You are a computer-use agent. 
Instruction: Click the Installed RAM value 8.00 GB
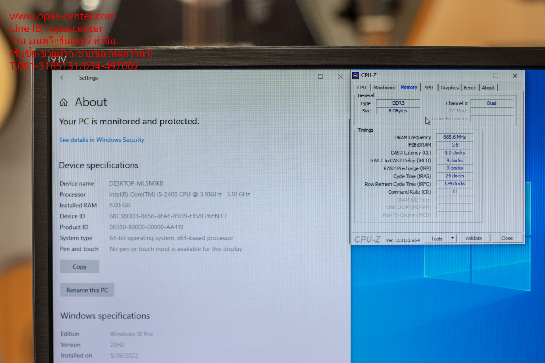119,205
